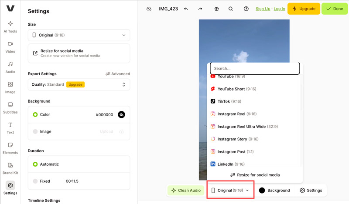Click the #000000 color hex value

click(104, 114)
